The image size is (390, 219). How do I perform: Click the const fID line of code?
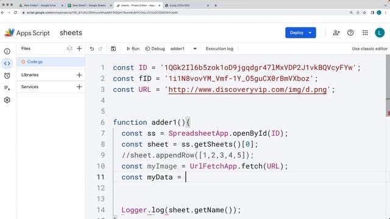[215, 78]
